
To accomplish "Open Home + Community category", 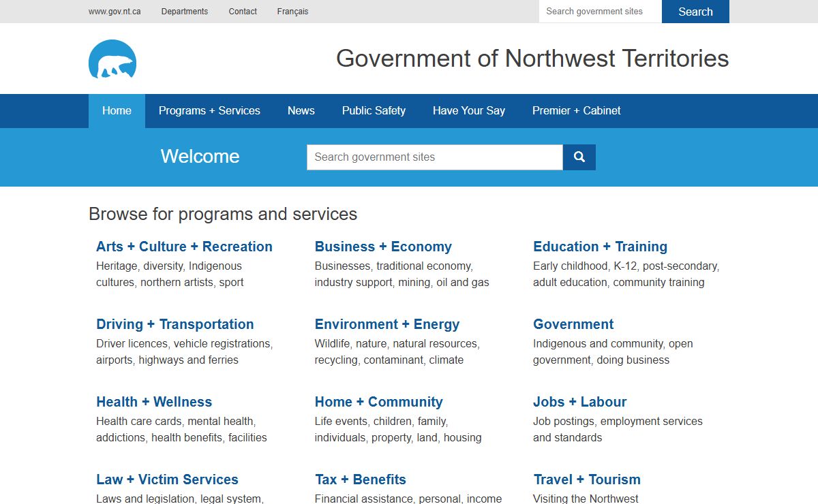I will coord(379,402).
